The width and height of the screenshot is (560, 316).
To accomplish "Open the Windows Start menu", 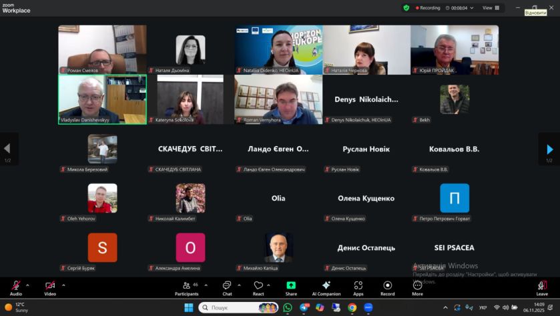I will click(x=189, y=307).
